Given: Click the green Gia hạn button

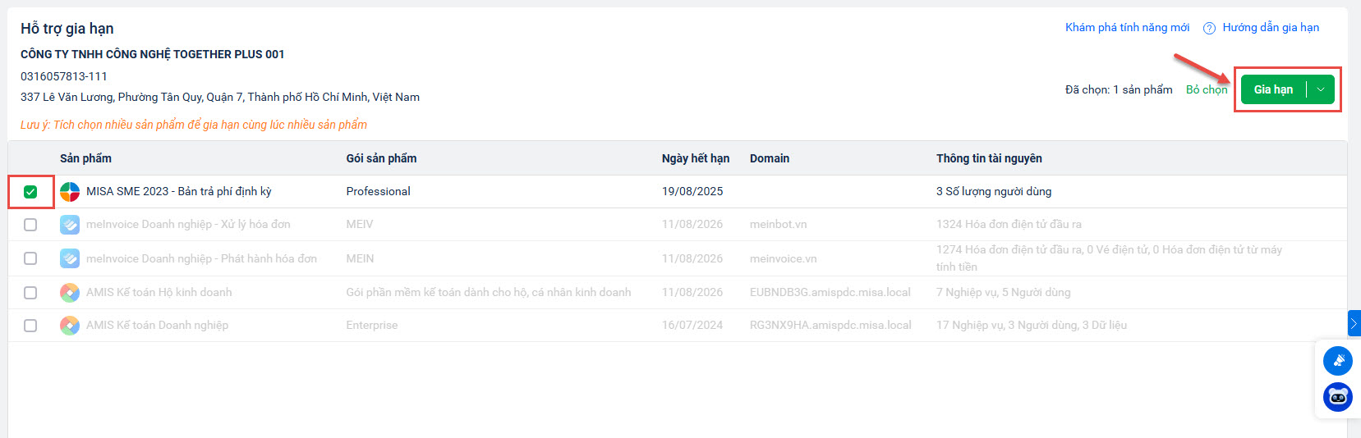Looking at the screenshot, I should pyautogui.click(x=1273, y=89).
